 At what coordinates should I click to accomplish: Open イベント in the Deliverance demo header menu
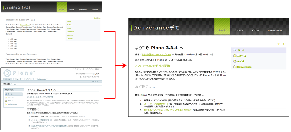click(255, 31)
